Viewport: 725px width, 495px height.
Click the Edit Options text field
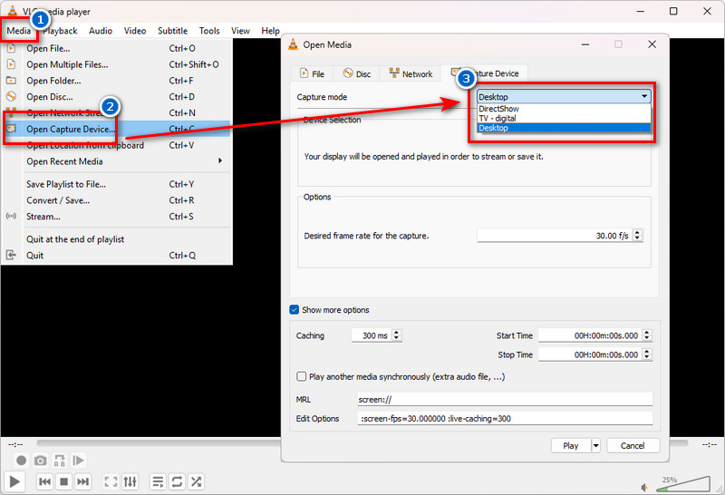coord(505,418)
